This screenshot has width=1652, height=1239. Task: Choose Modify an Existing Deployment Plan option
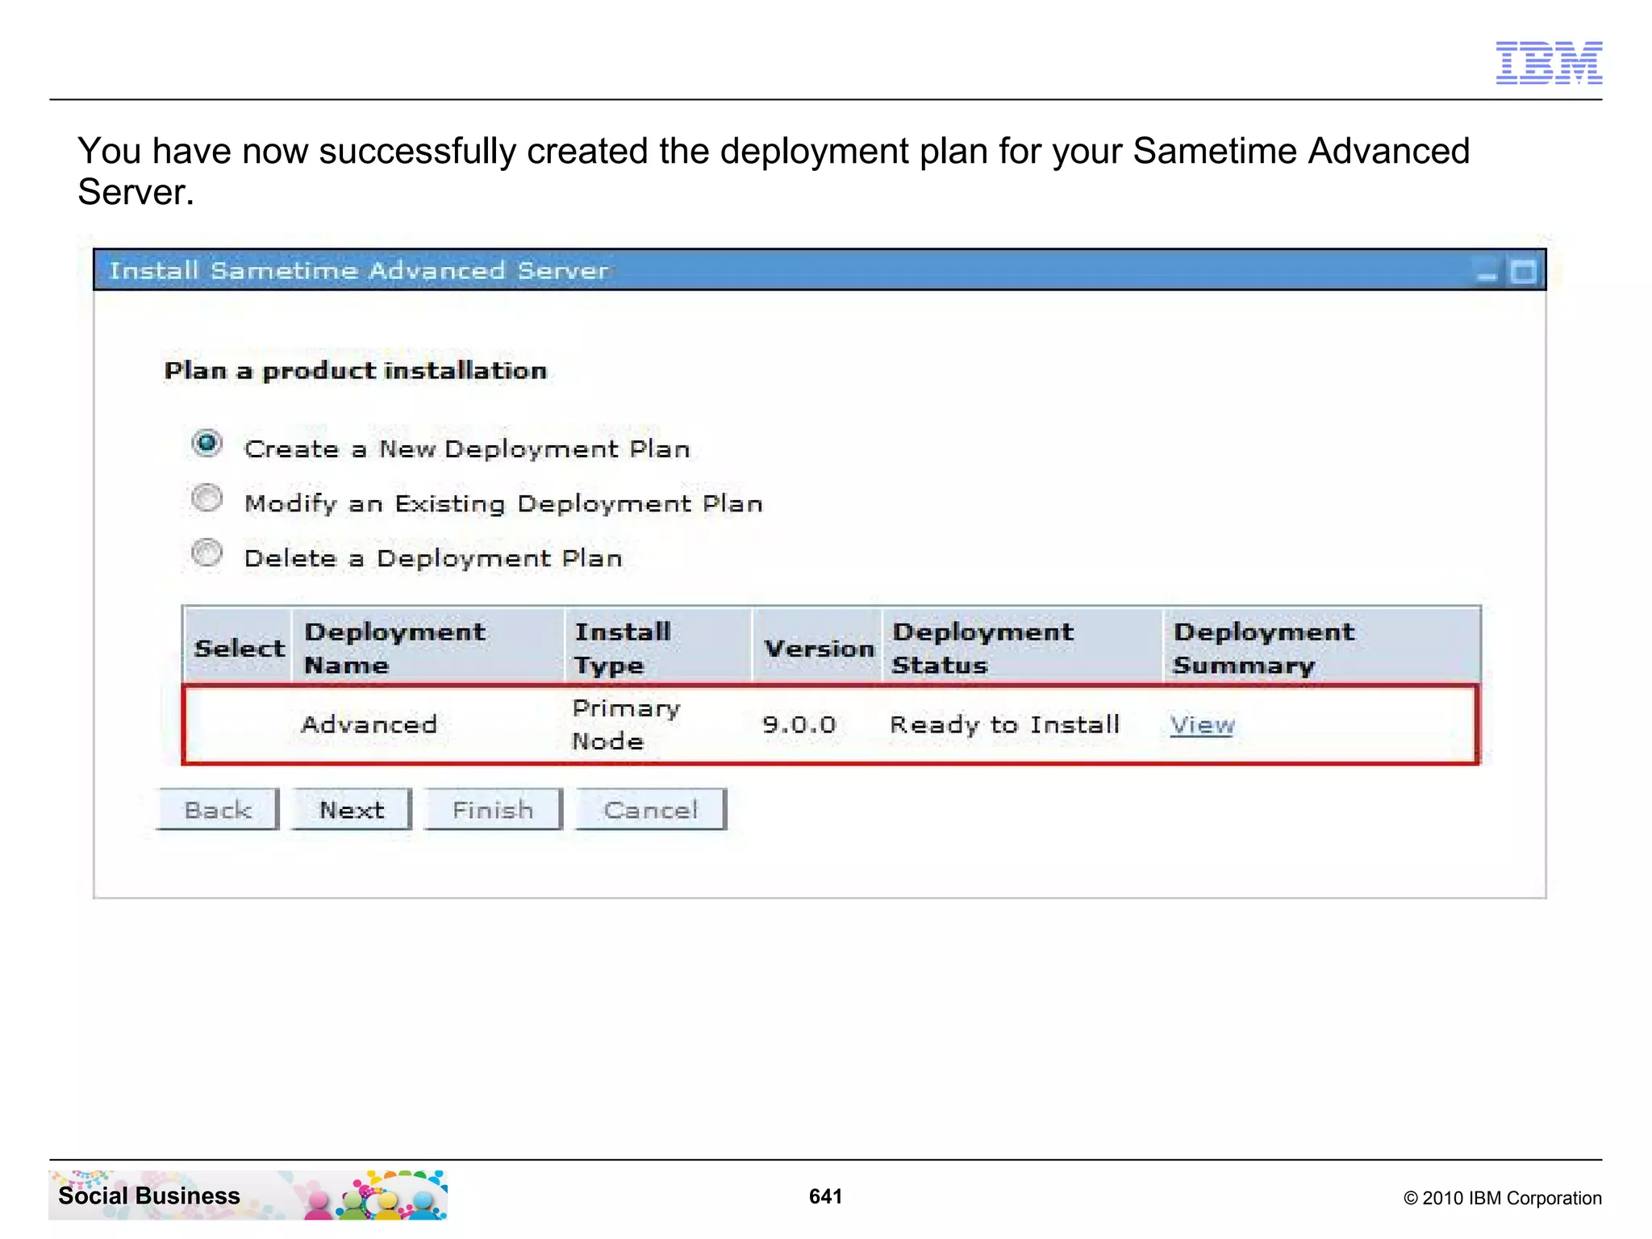(x=207, y=499)
